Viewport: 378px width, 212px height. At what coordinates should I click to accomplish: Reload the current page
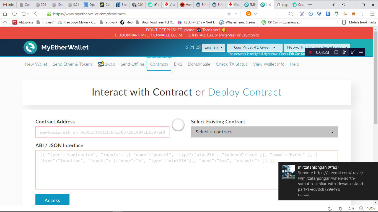[14, 14]
